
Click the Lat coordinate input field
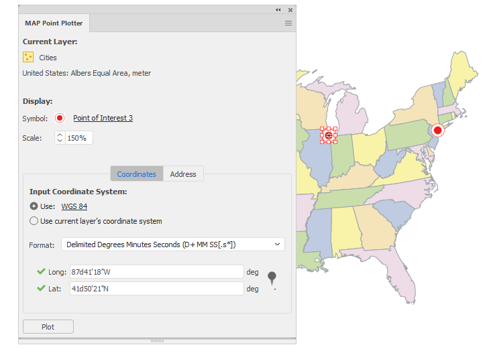pyautogui.click(x=157, y=289)
